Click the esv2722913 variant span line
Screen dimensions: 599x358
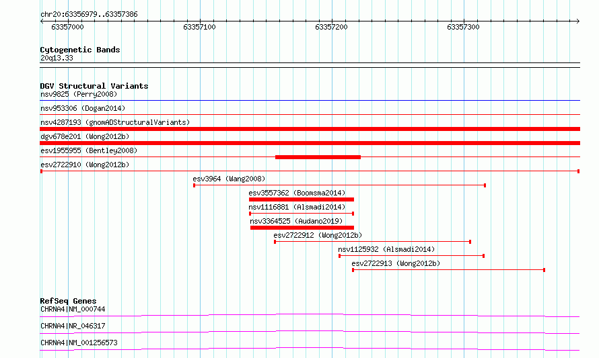(x=448, y=270)
